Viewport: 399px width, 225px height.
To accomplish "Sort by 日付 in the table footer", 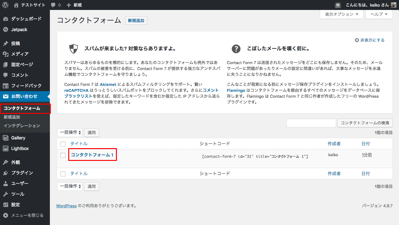I will (x=366, y=174).
